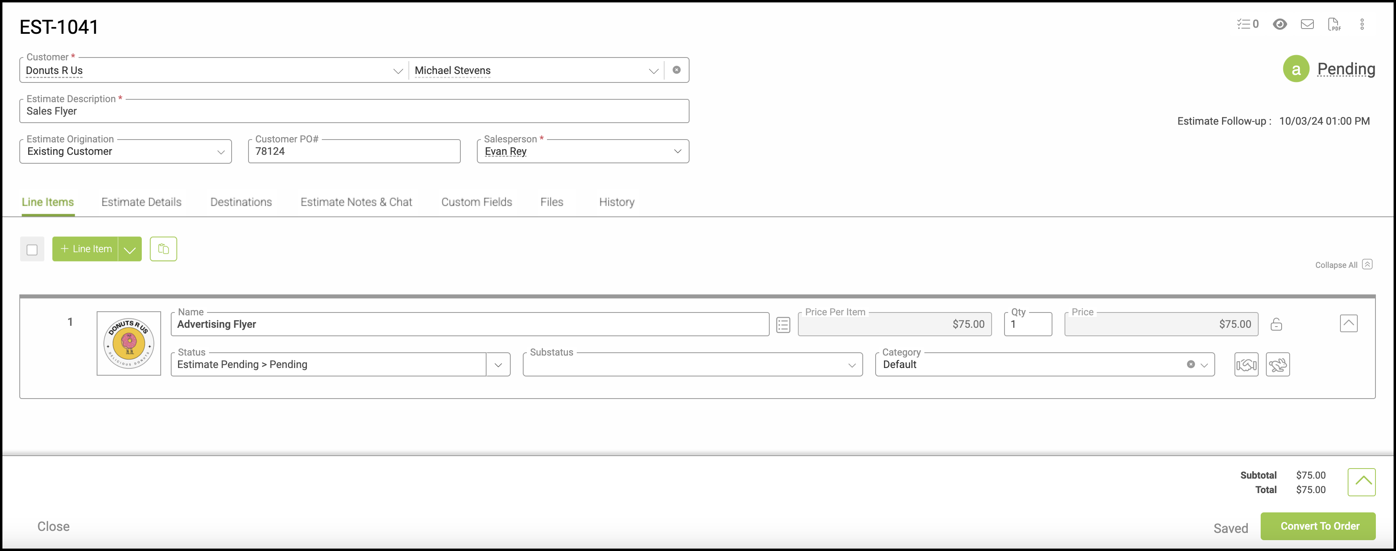Collapse the Advertising Flyer line item
Image resolution: width=1396 pixels, height=551 pixels.
1348,324
